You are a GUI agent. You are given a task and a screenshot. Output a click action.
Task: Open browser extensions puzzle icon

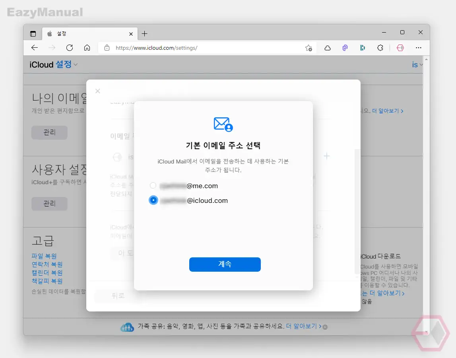[380, 48]
